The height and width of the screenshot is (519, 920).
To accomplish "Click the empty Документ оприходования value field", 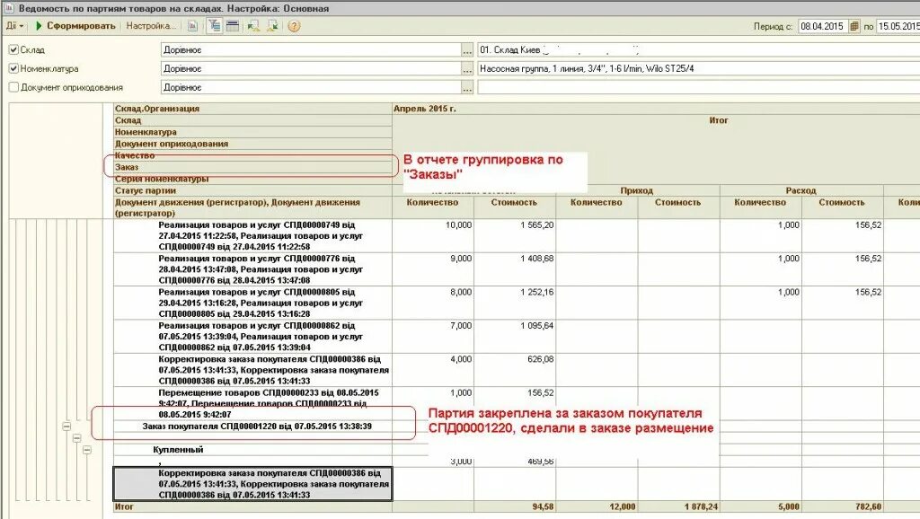I will (698, 88).
